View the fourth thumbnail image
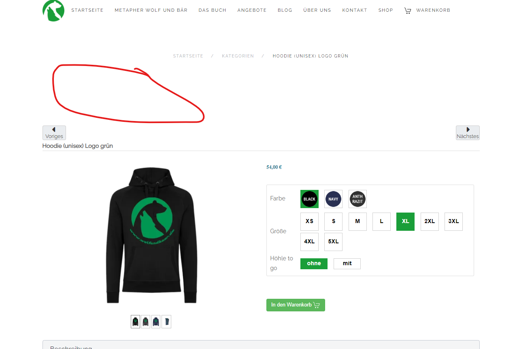 click(x=166, y=321)
